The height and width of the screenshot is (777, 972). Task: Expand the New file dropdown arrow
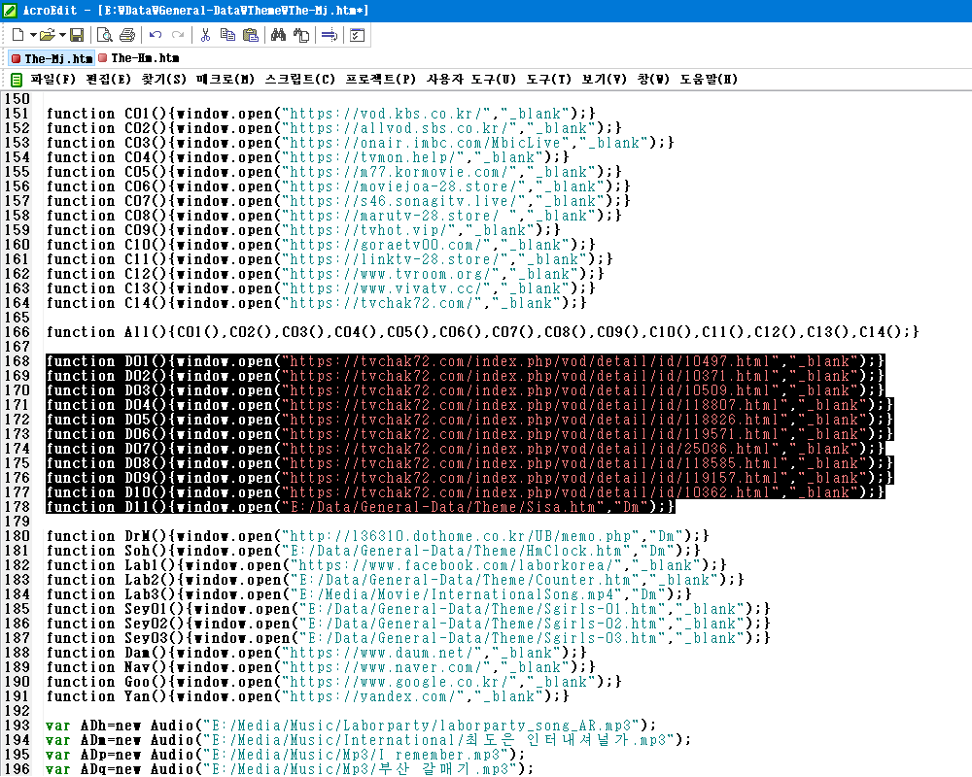pyautogui.click(x=33, y=35)
